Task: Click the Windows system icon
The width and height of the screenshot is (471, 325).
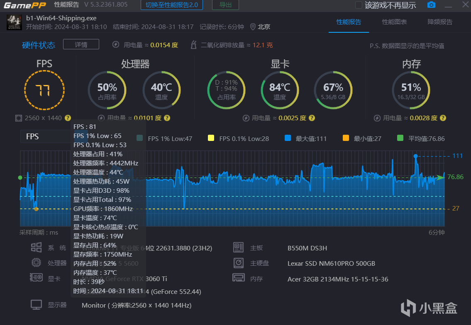Action: [x=37, y=247]
